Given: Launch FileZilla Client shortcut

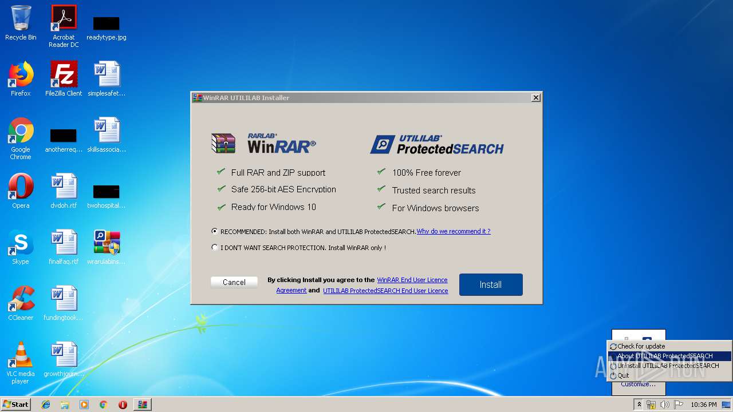Looking at the screenshot, I should pyautogui.click(x=64, y=79).
